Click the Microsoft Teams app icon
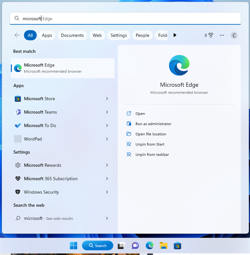Image resolution: width=250 pixels, height=255 pixels. pos(18,112)
